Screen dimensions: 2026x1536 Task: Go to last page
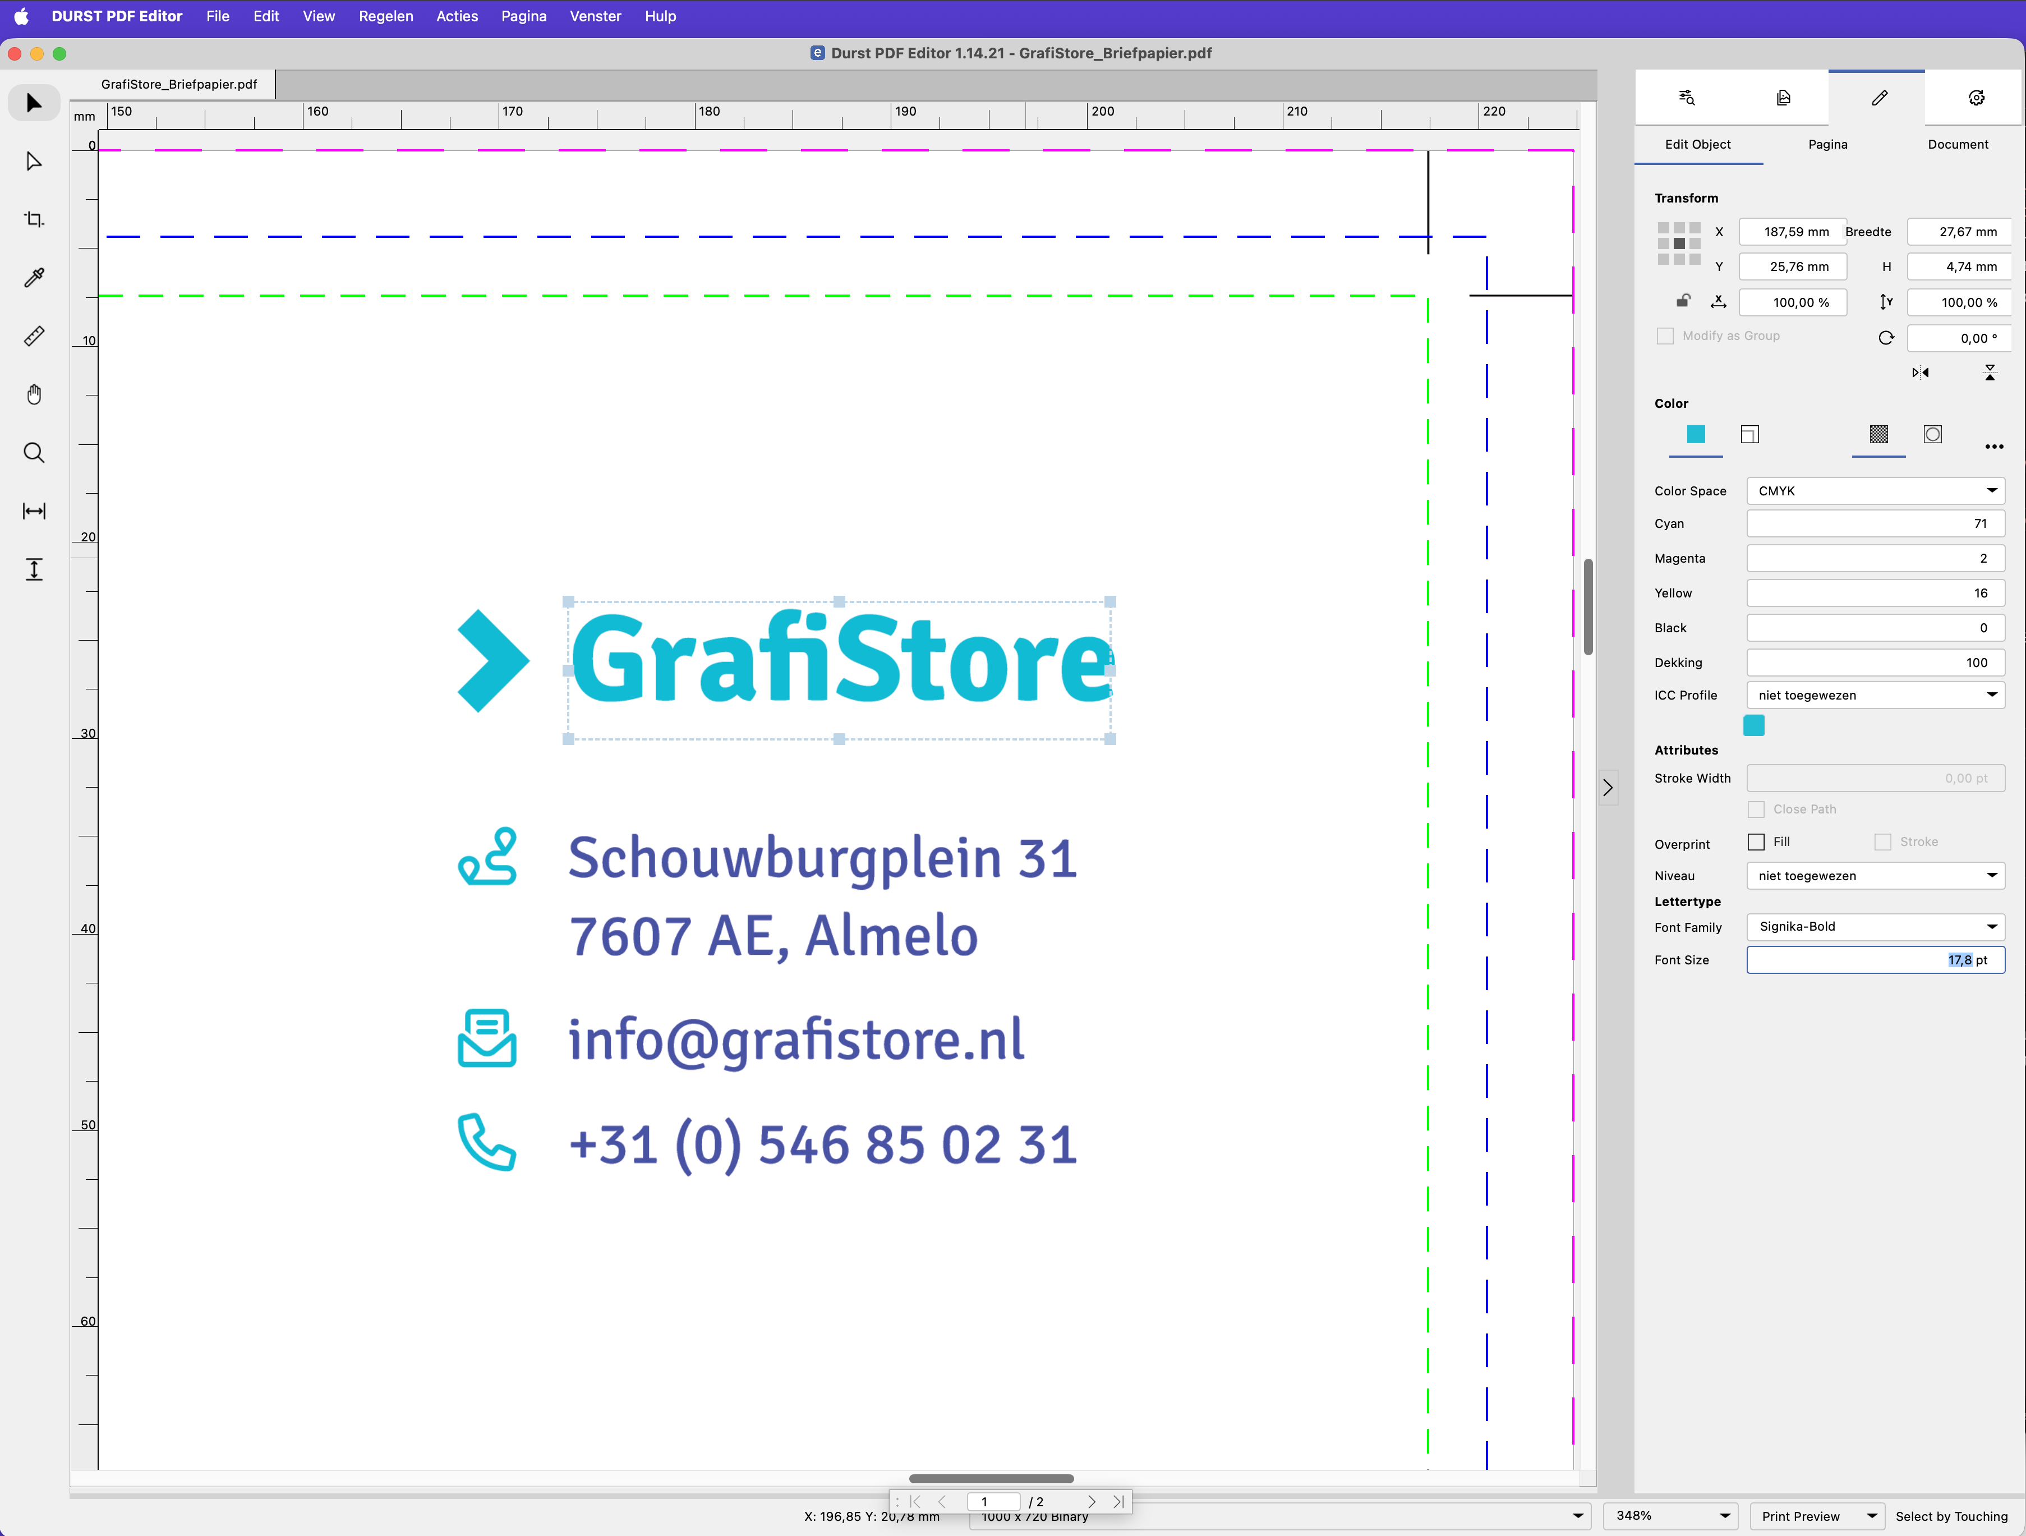pos(1118,1501)
